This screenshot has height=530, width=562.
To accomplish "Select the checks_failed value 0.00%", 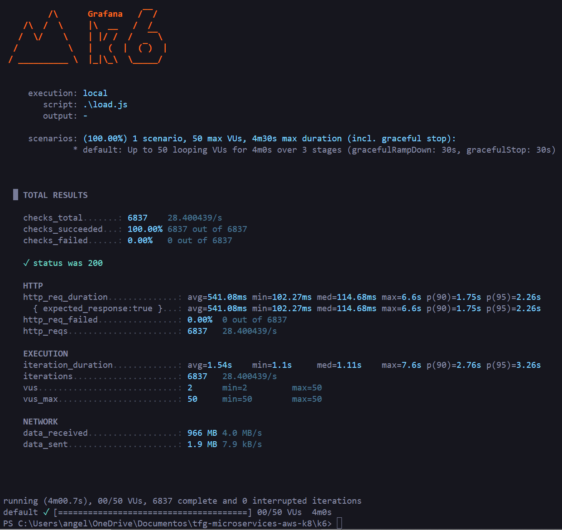I will pyautogui.click(x=140, y=241).
